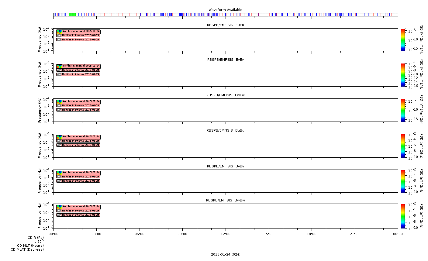
Task: Click the RBSPB/EMFISIS BvBv panel title
Action: (226, 166)
